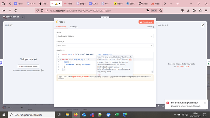Click the translate page icon
Image resolution: width=210 pixels, height=118 pixels.
click(x=148, y=11)
